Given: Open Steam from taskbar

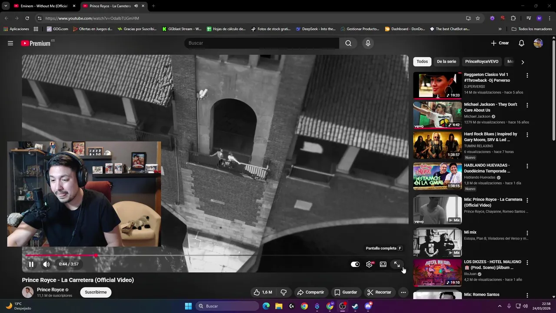Looking at the screenshot, I should 355,306.
